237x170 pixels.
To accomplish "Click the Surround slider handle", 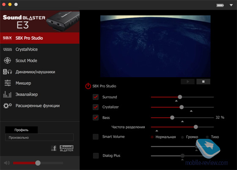I will pos(180,97).
